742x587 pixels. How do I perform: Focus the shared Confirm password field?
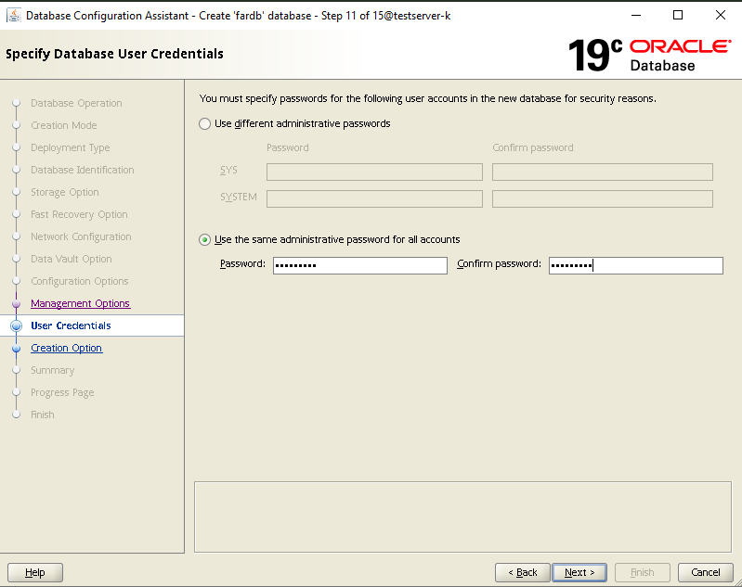pos(636,265)
